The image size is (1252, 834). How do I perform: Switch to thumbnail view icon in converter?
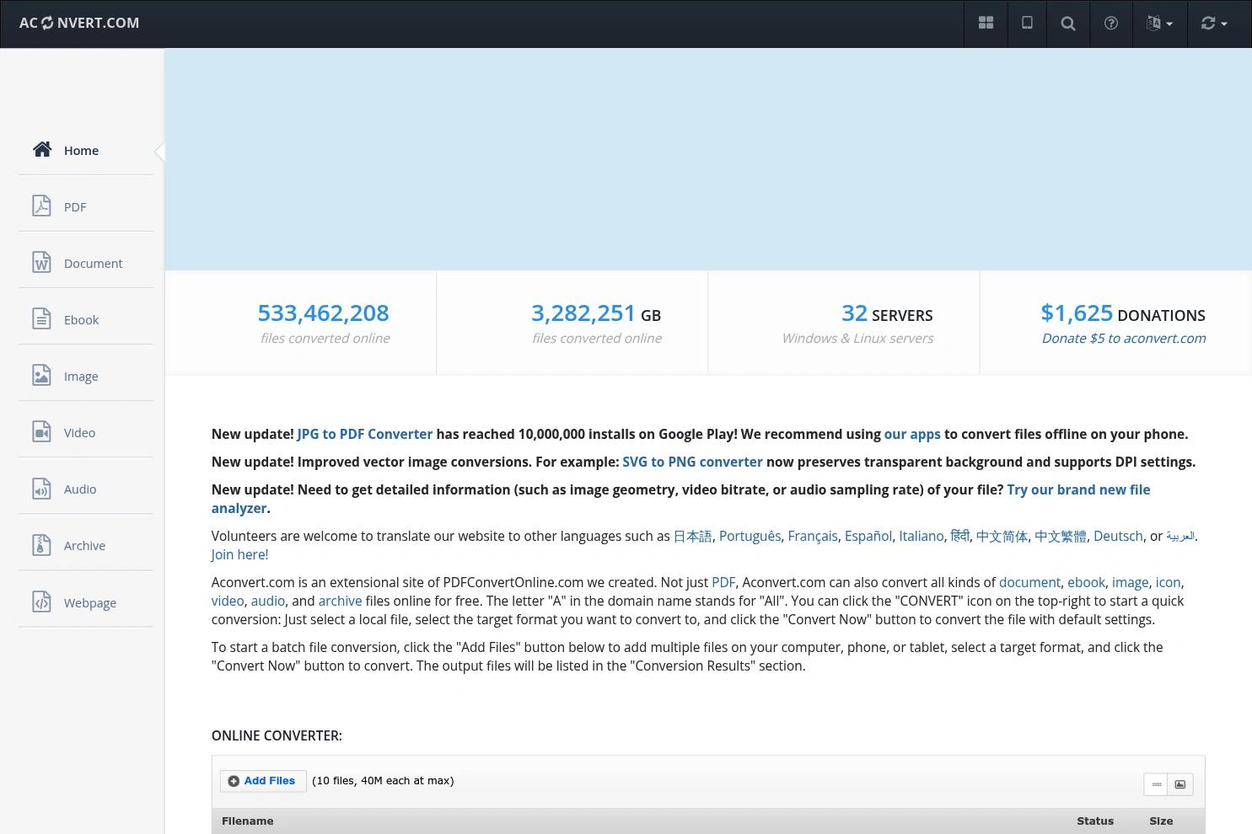[x=1180, y=784]
